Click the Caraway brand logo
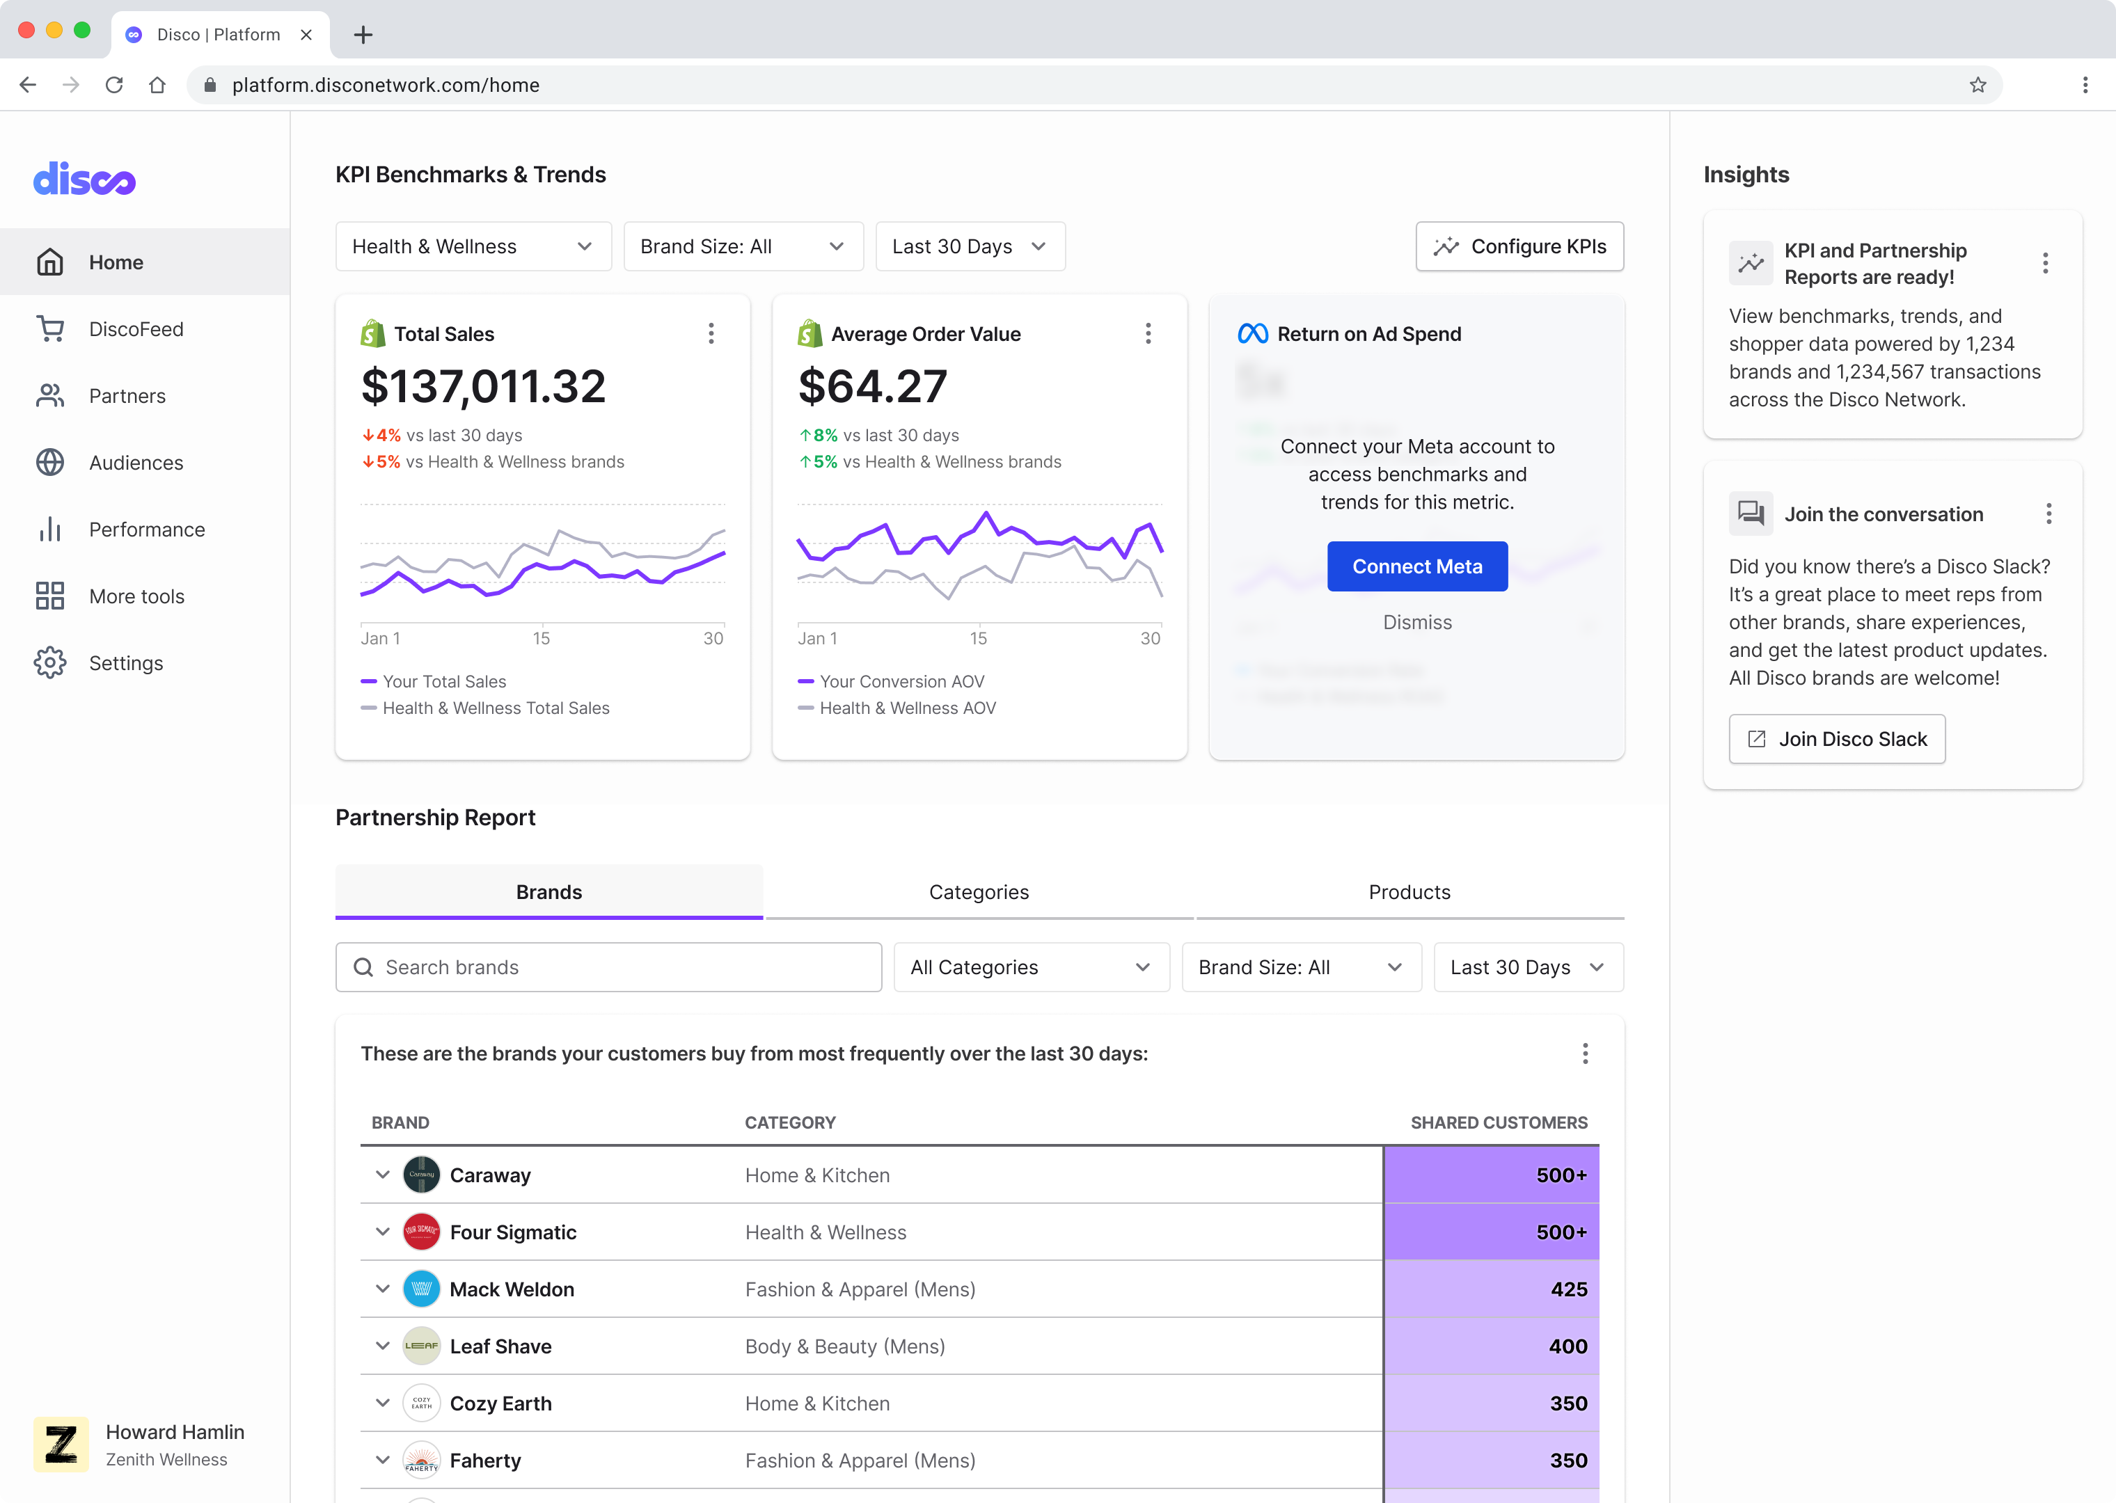This screenshot has width=2116, height=1503. [x=421, y=1175]
